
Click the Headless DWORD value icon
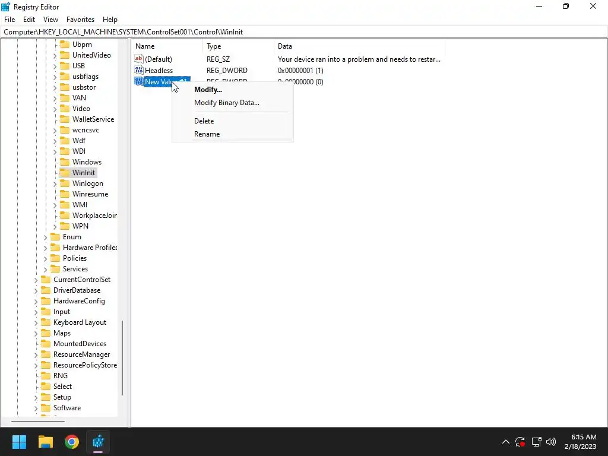tap(139, 70)
